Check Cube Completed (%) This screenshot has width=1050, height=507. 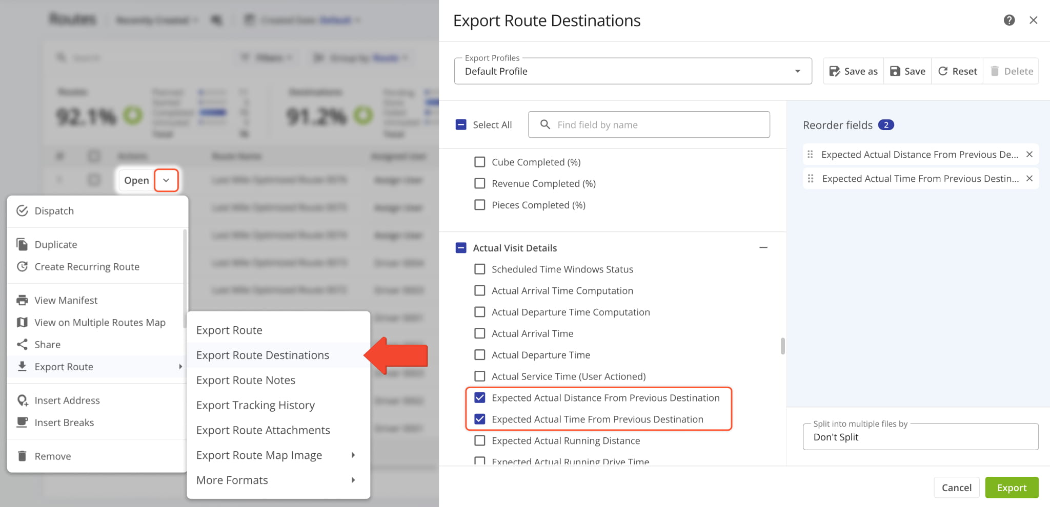pos(480,162)
